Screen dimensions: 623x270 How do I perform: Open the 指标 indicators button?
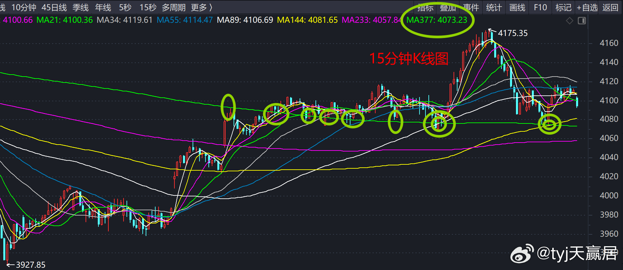pos(425,7)
